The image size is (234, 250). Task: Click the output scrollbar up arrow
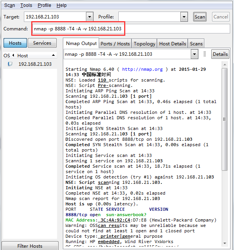tap(225, 65)
